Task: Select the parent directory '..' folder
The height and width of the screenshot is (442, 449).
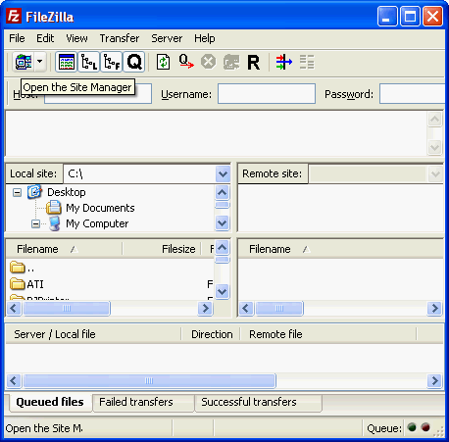Action: 22,268
